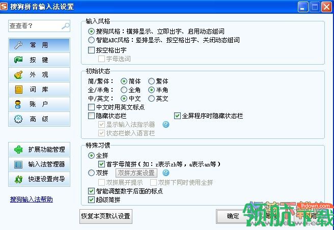Screen dimensions: 334x230
Task: Select the 半角 radio button
Action: pos(151,90)
